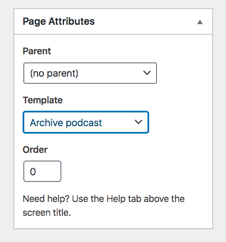
Task: Click the Parent field label
Action: click(37, 51)
